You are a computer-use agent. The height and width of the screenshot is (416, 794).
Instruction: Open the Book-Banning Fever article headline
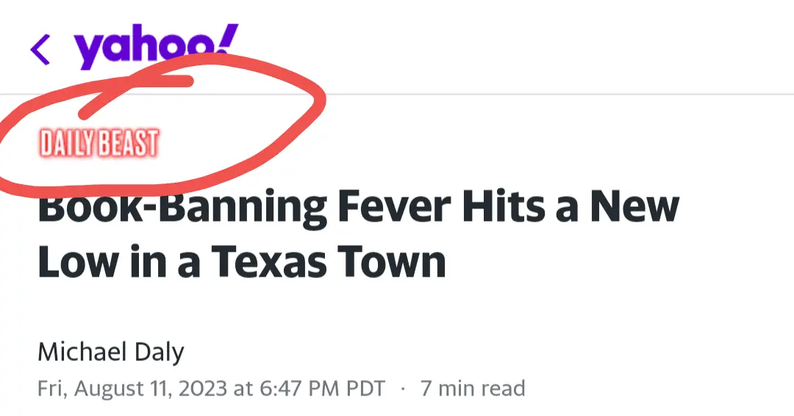coord(358,233)
